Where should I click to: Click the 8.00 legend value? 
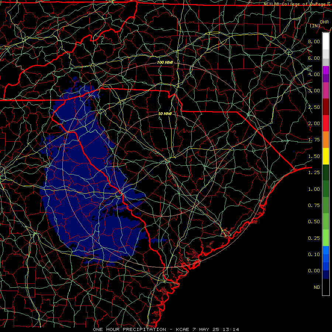[314, 41]
